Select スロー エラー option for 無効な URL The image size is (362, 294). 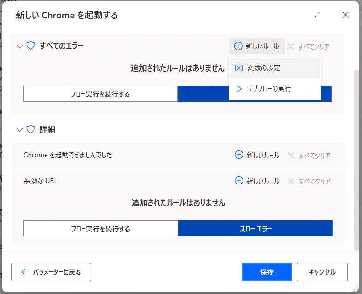(256, 229)
